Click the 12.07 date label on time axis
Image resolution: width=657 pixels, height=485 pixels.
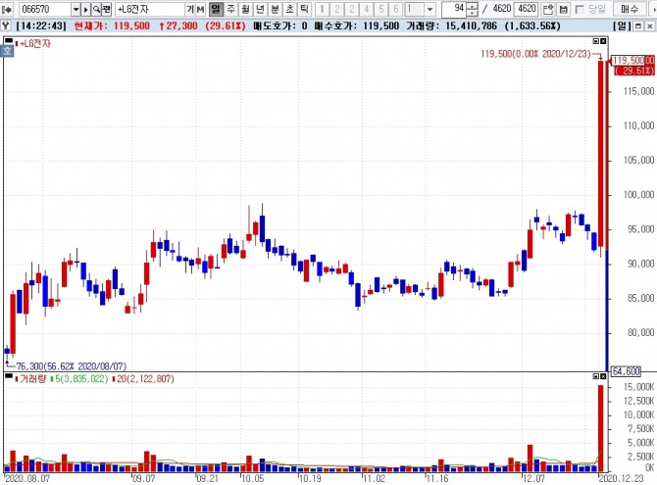(533, 478)
